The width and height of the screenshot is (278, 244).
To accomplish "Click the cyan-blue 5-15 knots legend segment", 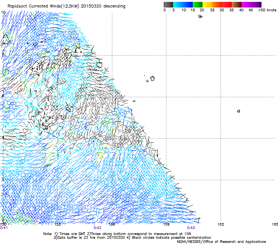I will (x=183, y=5).
